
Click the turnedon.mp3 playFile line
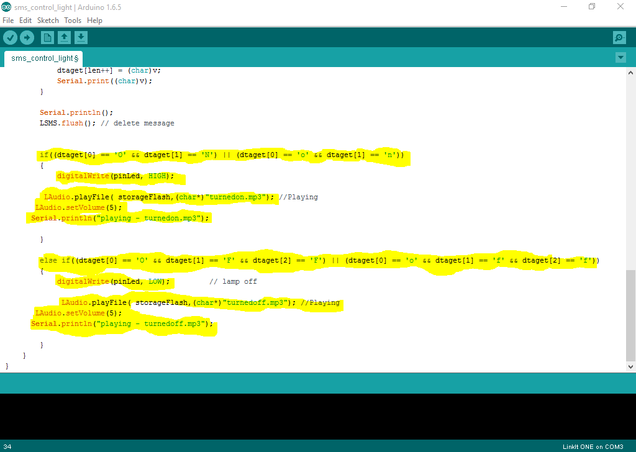(x=181, y=197)
